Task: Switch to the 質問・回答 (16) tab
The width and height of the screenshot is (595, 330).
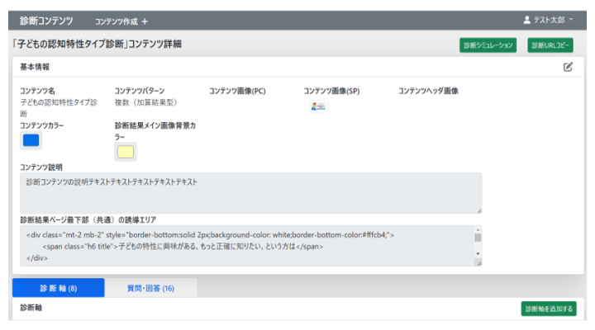Action: [x=150, y=288]
